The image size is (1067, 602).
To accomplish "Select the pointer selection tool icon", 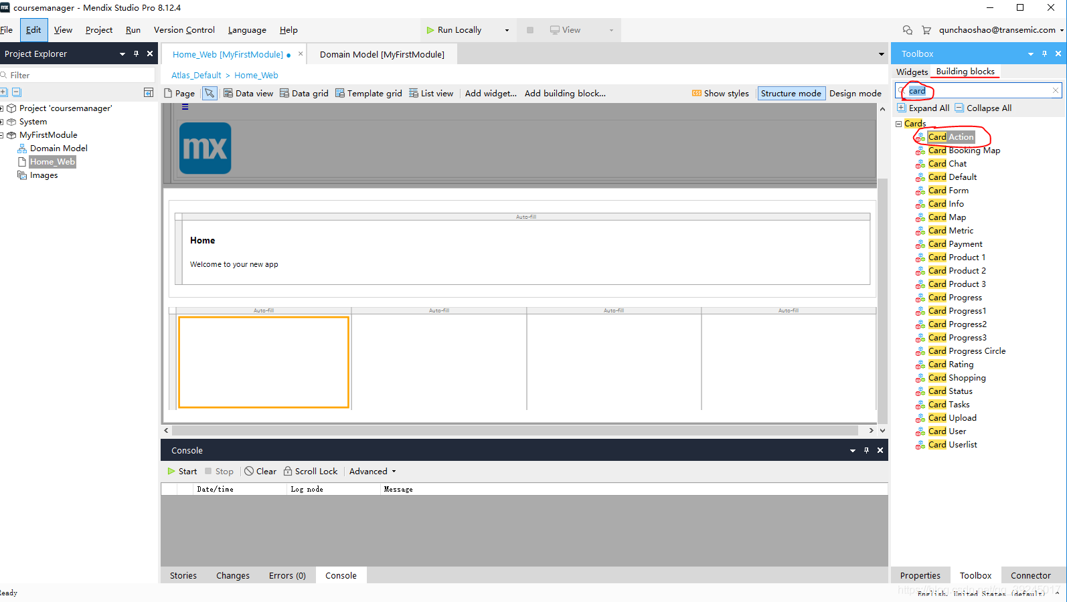I will tap(210, 94).
